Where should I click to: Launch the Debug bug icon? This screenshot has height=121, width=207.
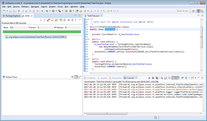47,11
